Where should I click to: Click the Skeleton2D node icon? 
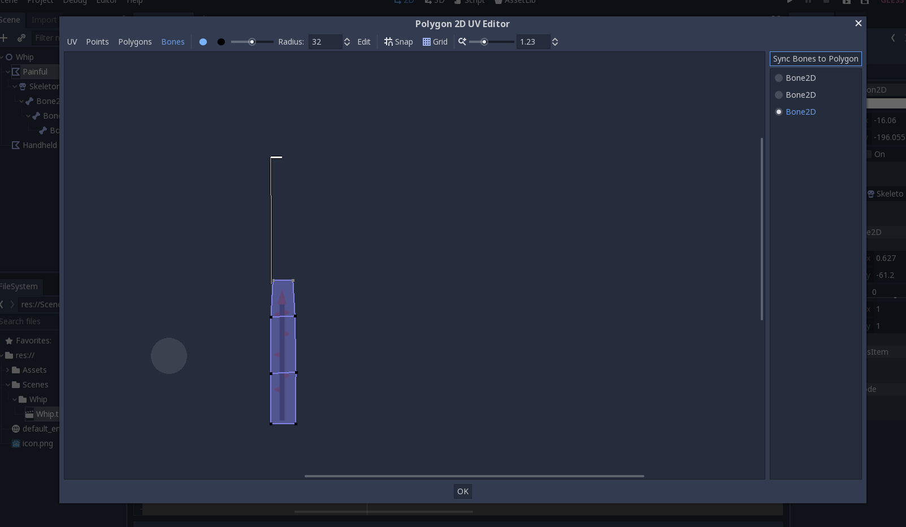24,86
